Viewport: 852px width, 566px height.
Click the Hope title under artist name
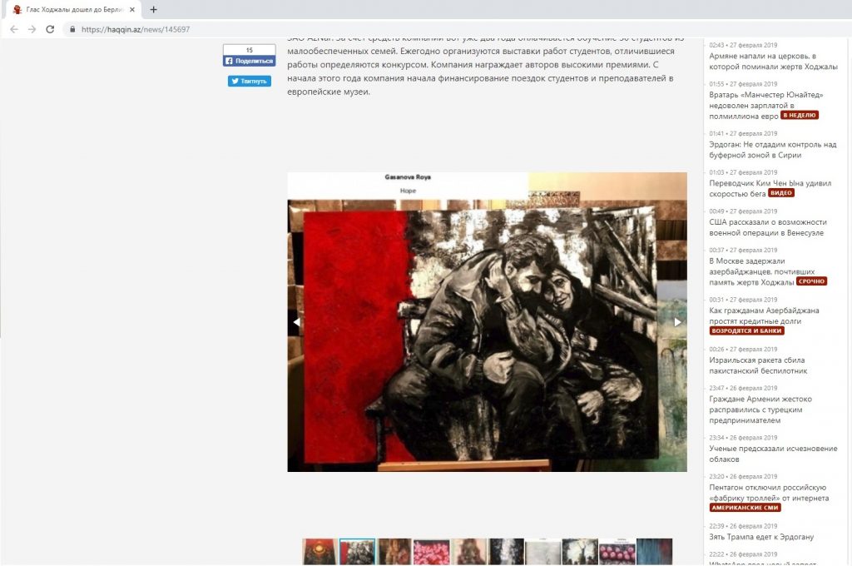pyautogui.click(x=408, y=191)
